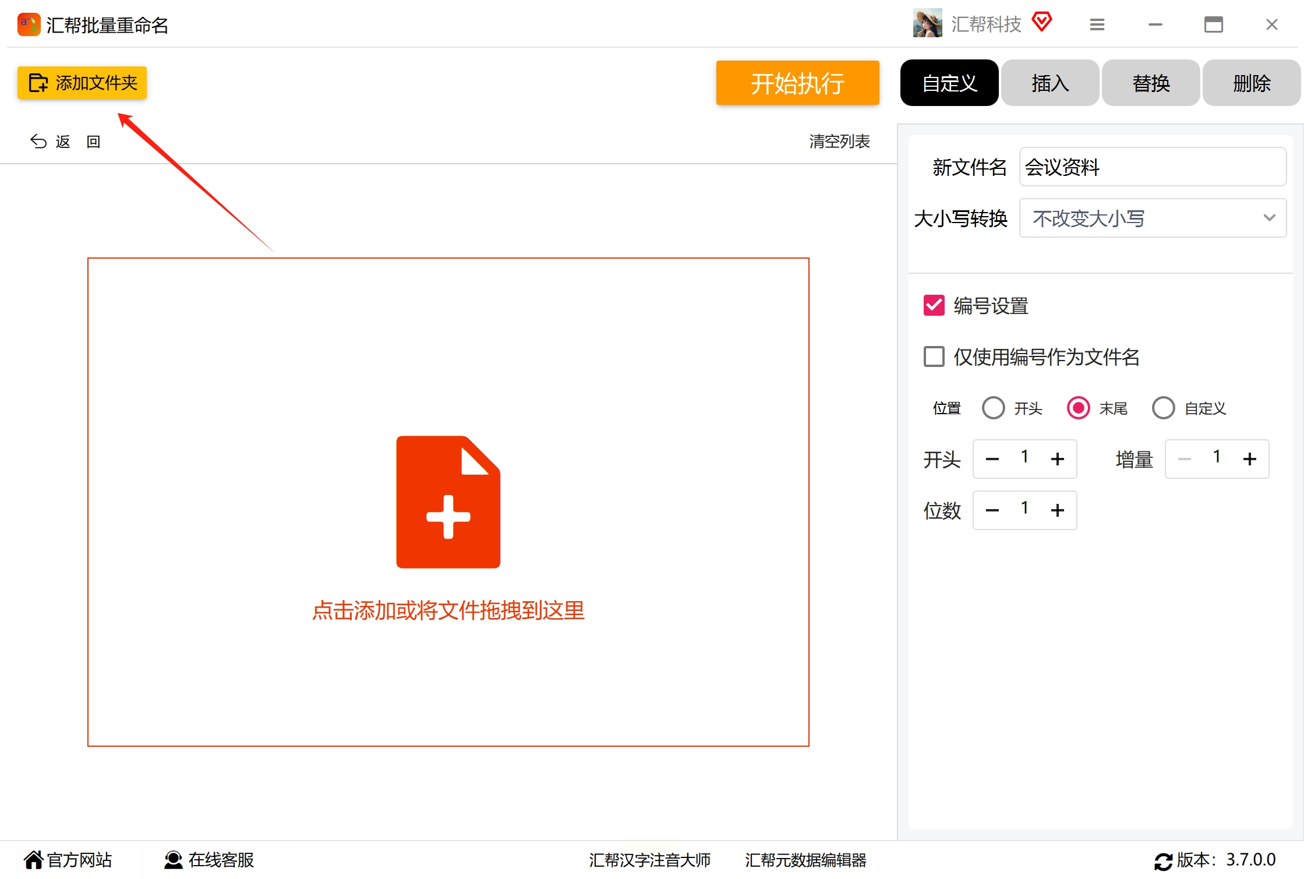Click the user avatar picture
This screenshot has width=1304, height=879.
[927, 23]
